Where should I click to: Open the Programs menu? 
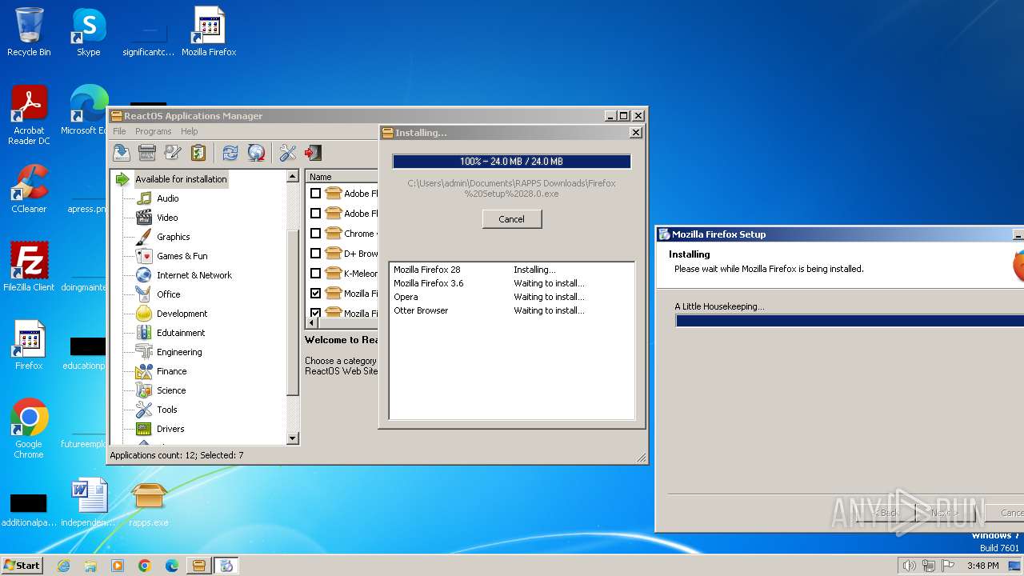153,131
